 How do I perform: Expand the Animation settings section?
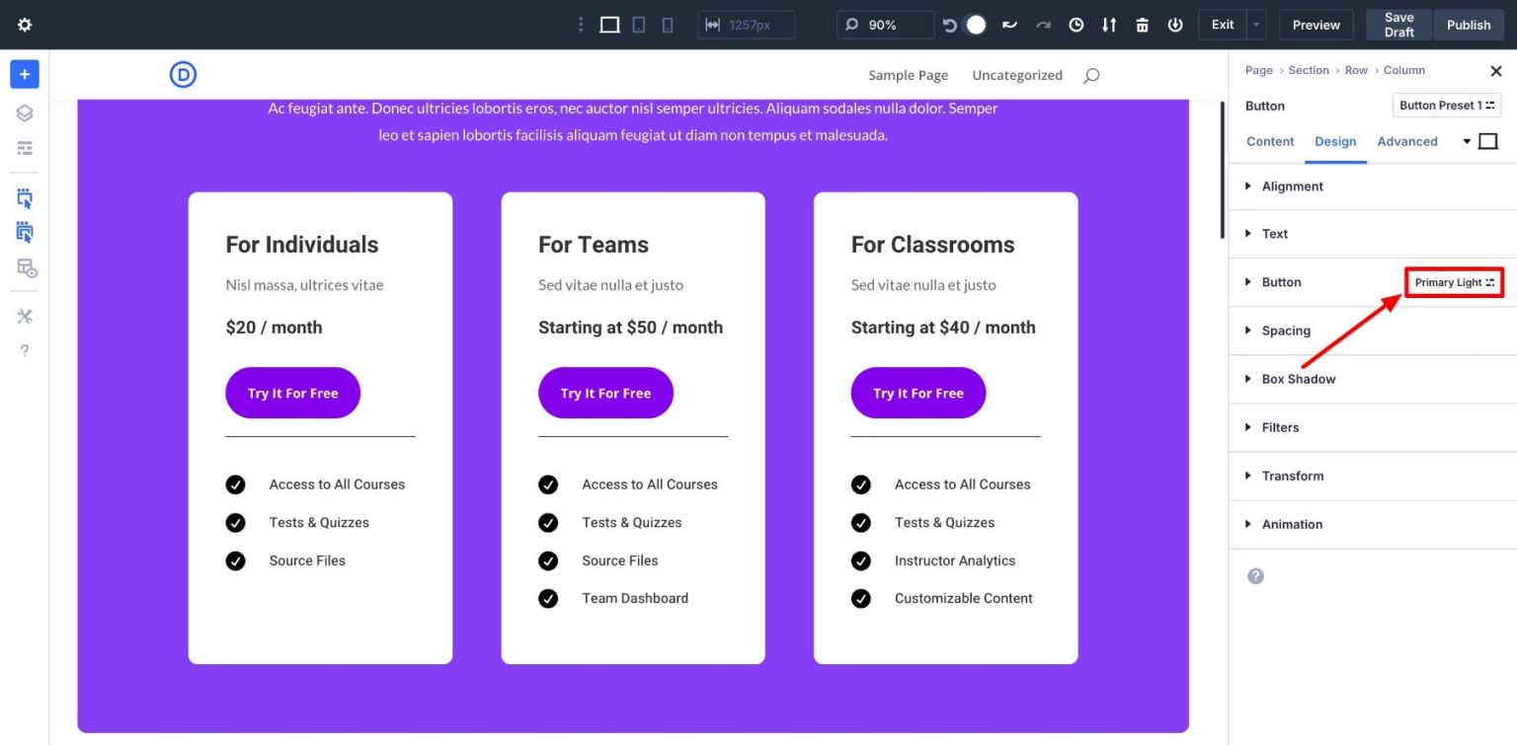pyautogui.click(x=1291, y=524)
